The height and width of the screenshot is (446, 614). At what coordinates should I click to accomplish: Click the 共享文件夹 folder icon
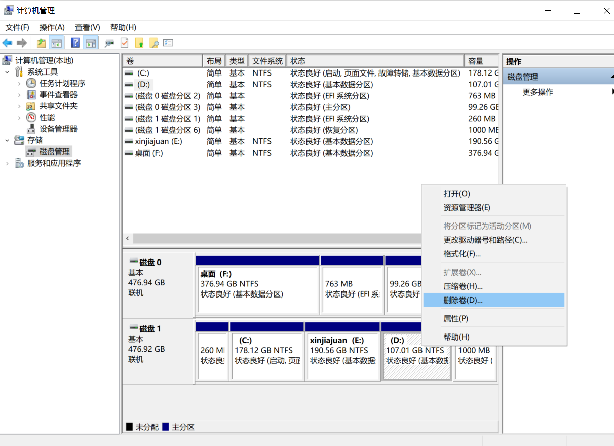click(31, 106)
